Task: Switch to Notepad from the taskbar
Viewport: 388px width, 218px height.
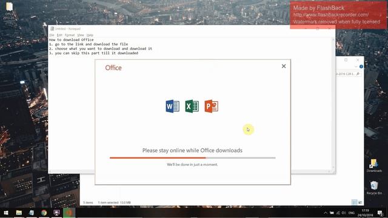Action: (32, 213)
